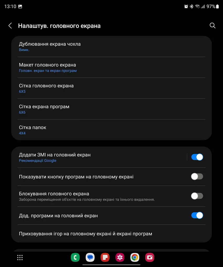Turn off 'Дод. програми на головний екран'
The height and width of the screenshot is (267, 223).
tap(197, 215)
